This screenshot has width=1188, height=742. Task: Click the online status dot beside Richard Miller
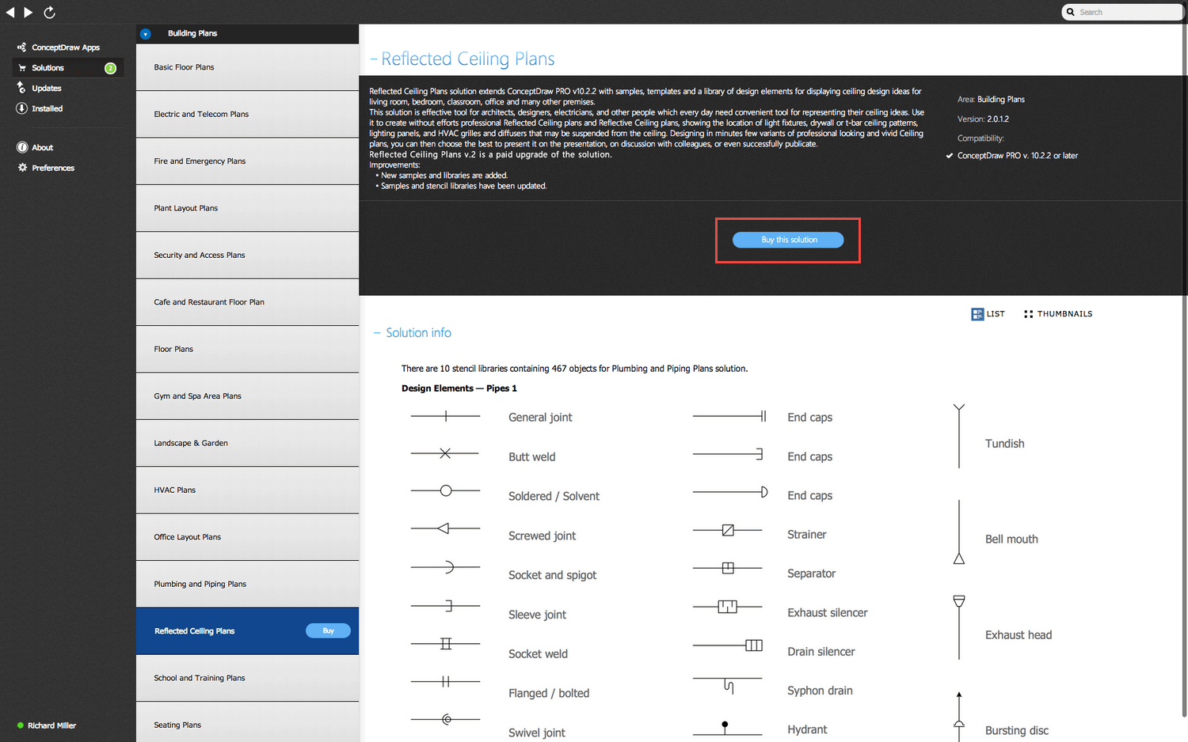(21, 725)
